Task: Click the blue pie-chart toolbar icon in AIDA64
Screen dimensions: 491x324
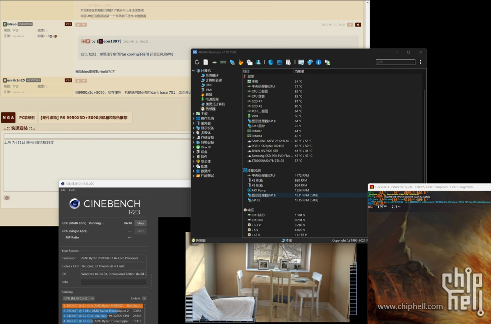Action: (271, 62)
